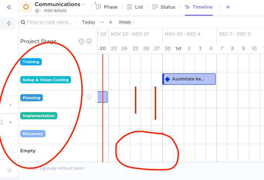The height and width of the screenshot is (180, 264).
Task: Collapse the sidebar with double-chevron icon
Action: (x=9, y=7)
